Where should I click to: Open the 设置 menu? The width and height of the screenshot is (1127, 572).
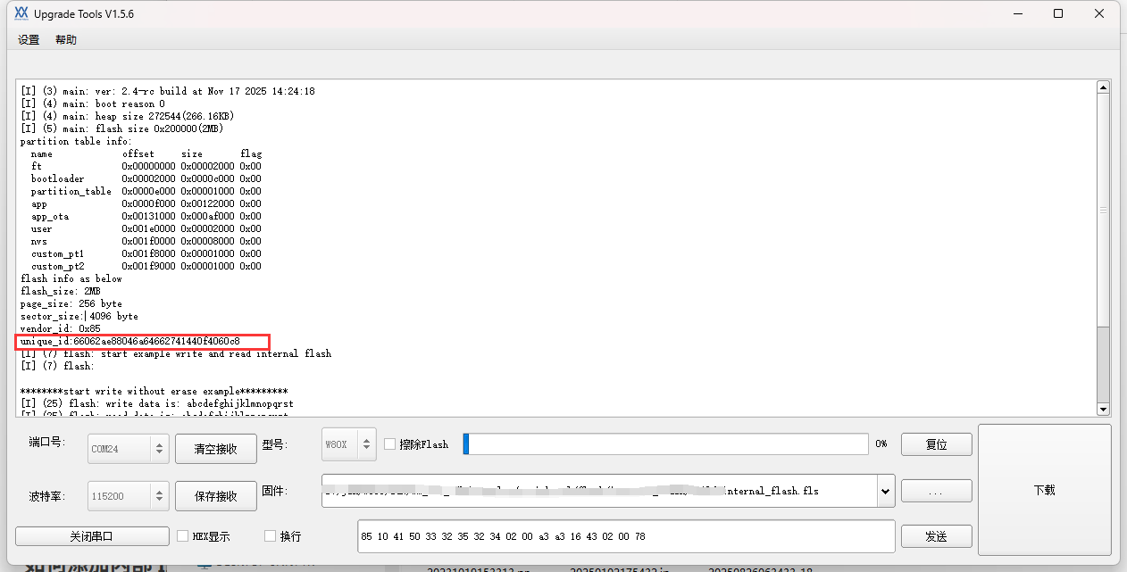[x=29, y=40]
